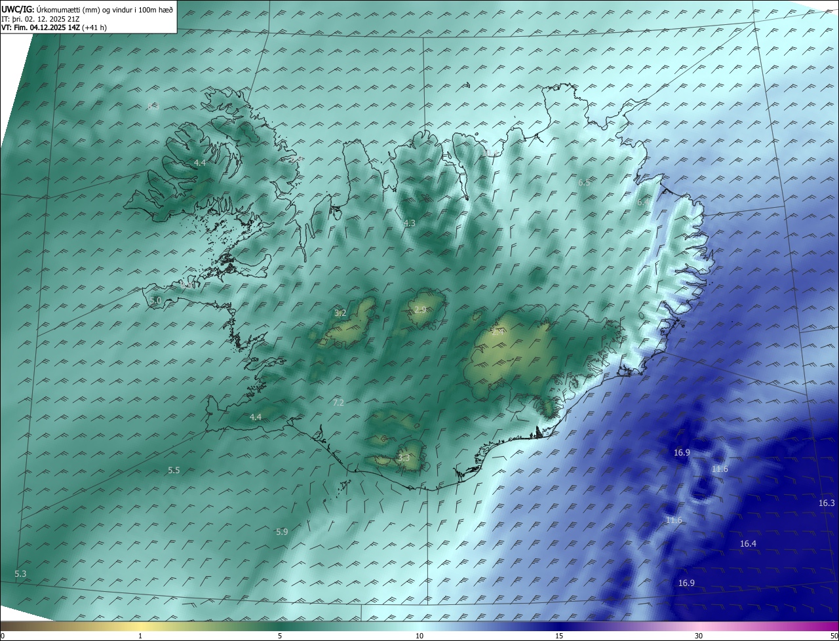Click the 2.4 value on Vatnajökull glacier
839x641 pixels.
tap(498, 332)
